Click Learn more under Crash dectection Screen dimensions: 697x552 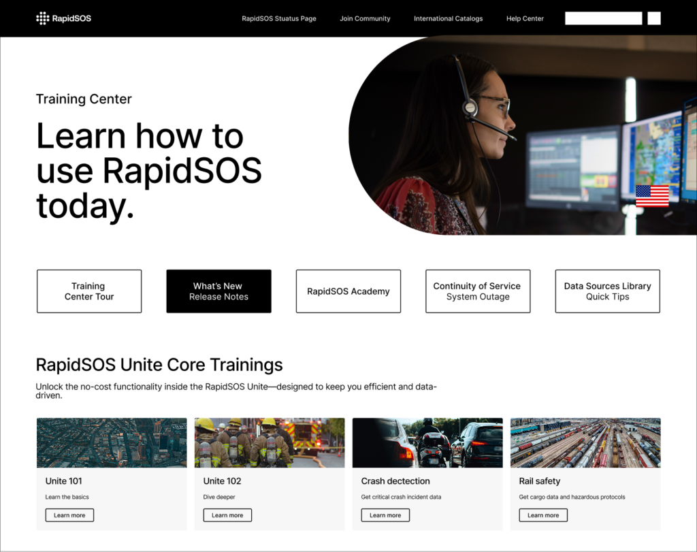[x=385, y=515]
